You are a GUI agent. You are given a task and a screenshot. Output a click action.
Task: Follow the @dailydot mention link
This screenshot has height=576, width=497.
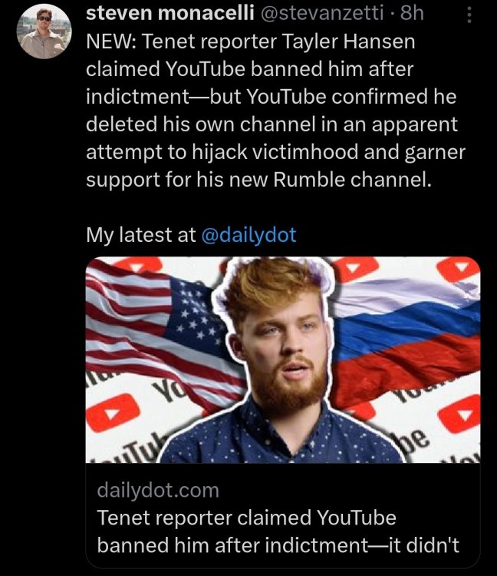click(248, 236)
